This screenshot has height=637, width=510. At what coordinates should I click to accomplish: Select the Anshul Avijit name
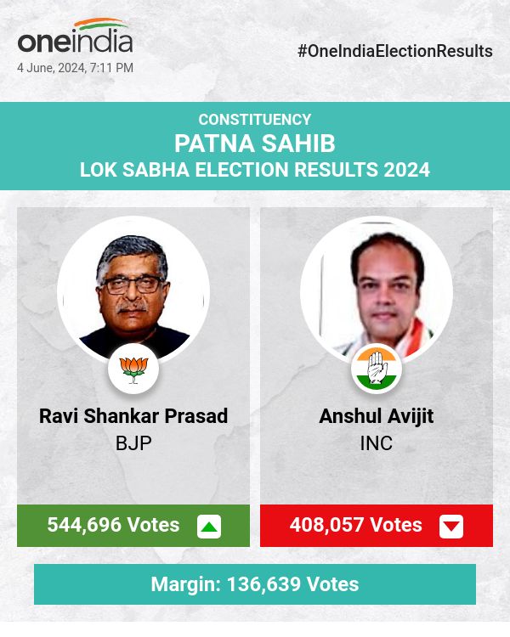[x=377, y=416]
